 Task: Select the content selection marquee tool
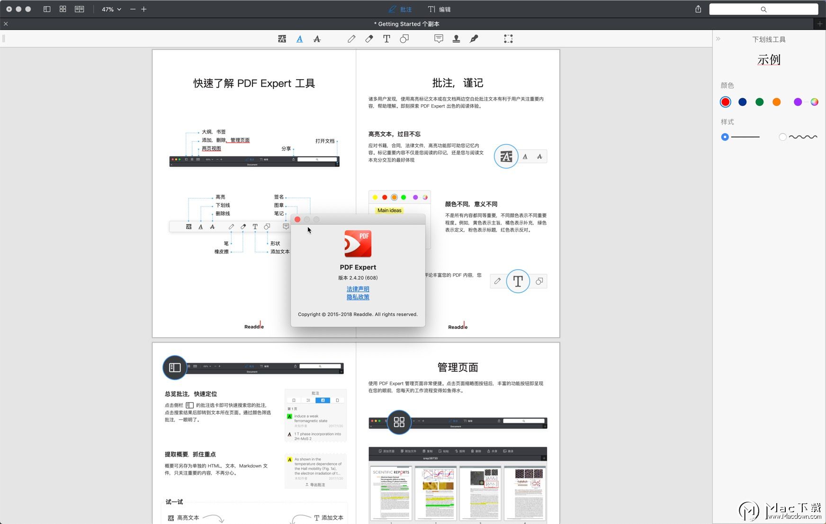click(x=508, y=39)
